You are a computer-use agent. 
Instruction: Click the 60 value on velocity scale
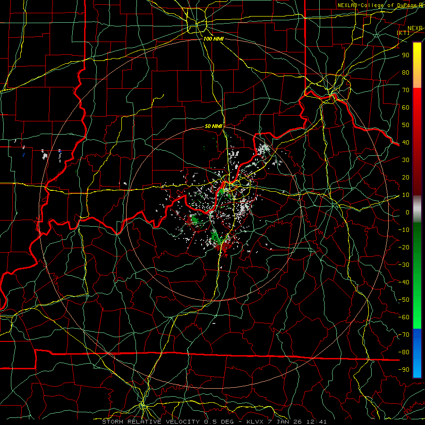point(406,107)
